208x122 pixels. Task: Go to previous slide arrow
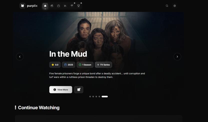click(x=20, y=57)
